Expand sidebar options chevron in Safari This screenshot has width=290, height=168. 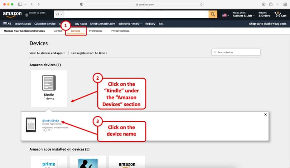25,4
